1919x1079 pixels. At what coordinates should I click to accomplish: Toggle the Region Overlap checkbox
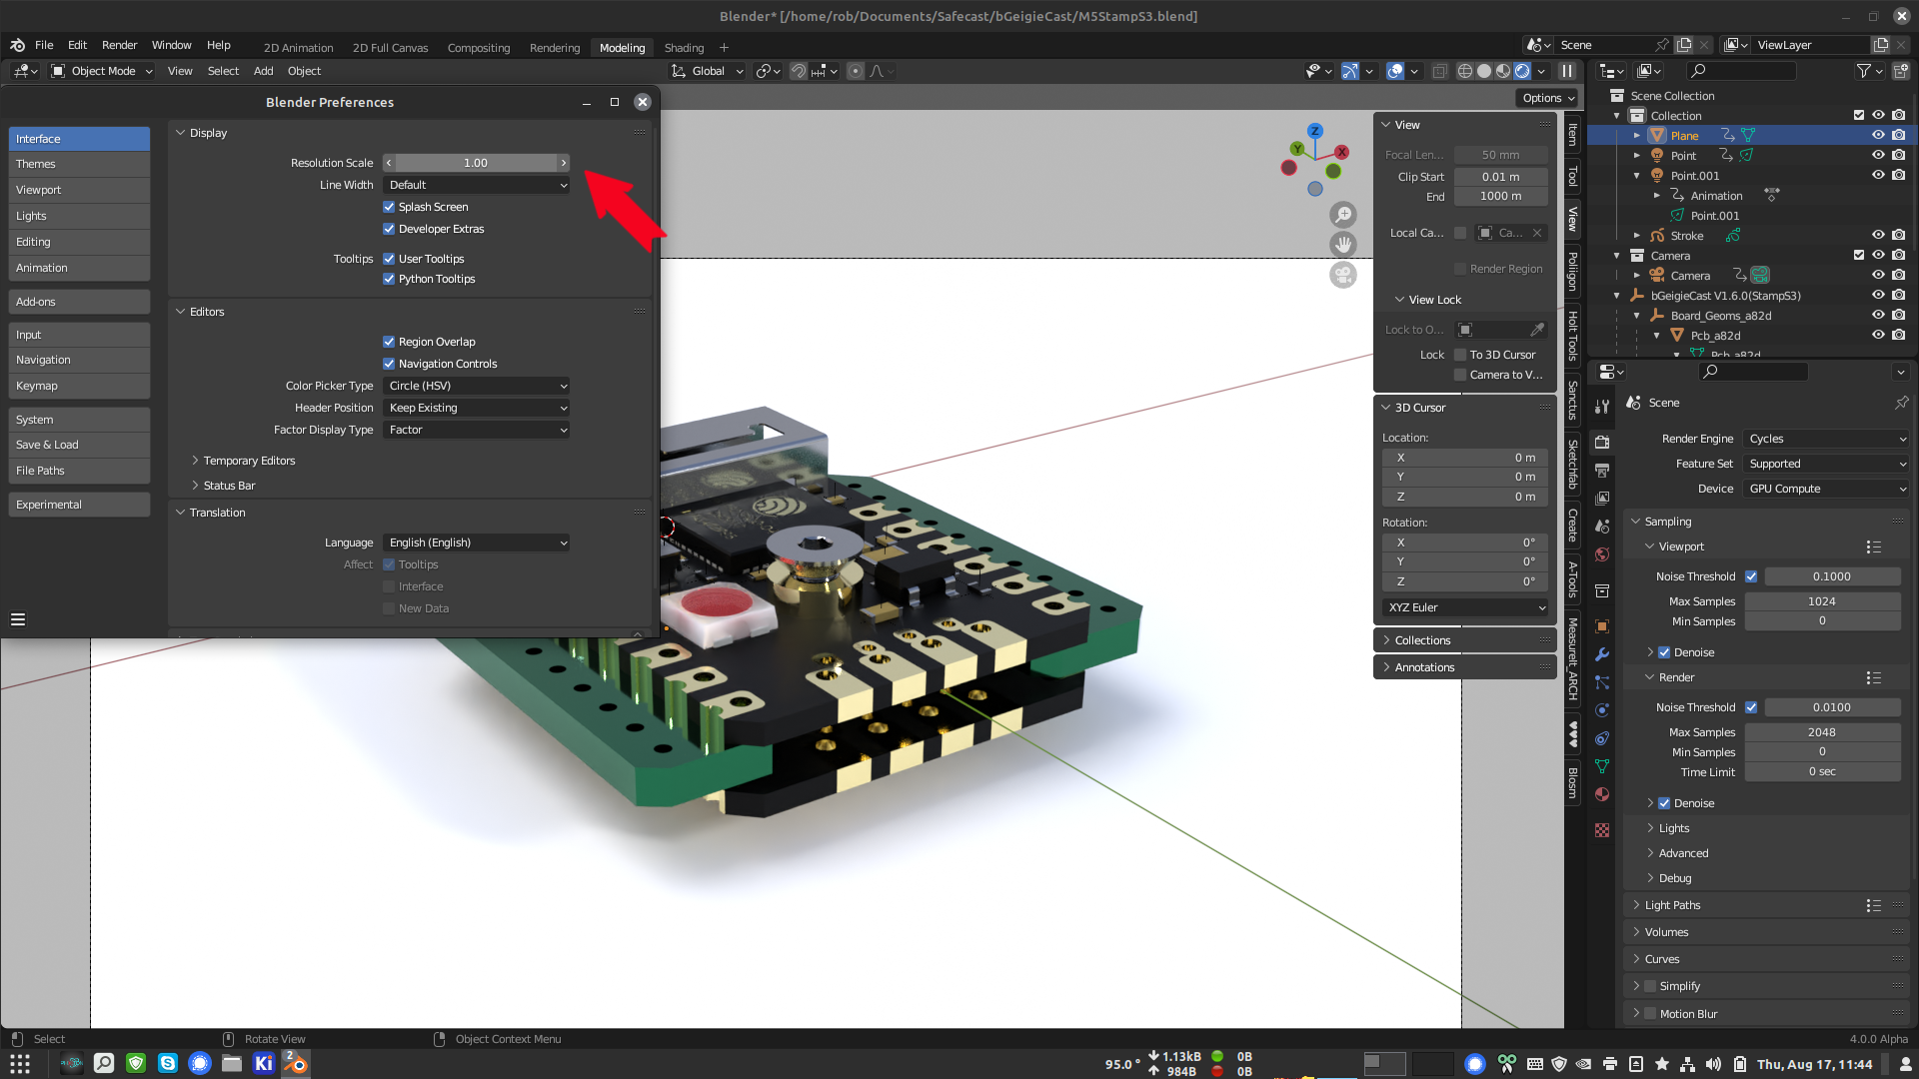coord(389,342)
